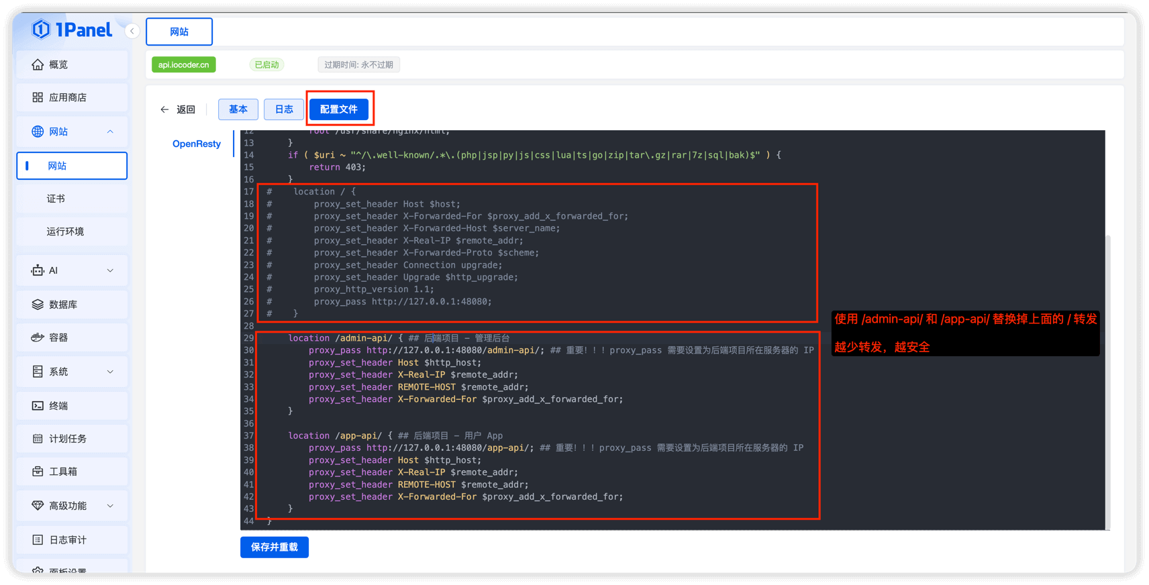Open the 计划任务 calendar icon
The image size is (1149, 585).
click(x=38, y=439)
